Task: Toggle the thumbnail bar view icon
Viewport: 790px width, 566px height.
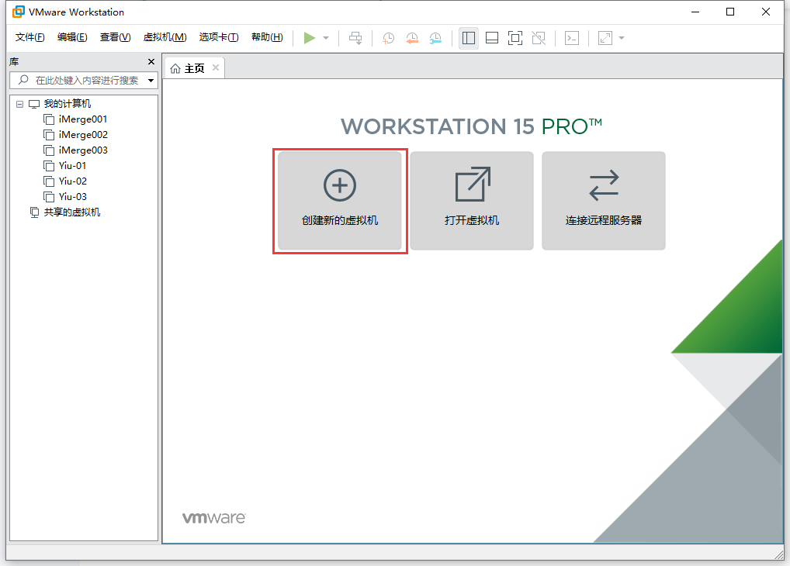Action: coord(492,38)
